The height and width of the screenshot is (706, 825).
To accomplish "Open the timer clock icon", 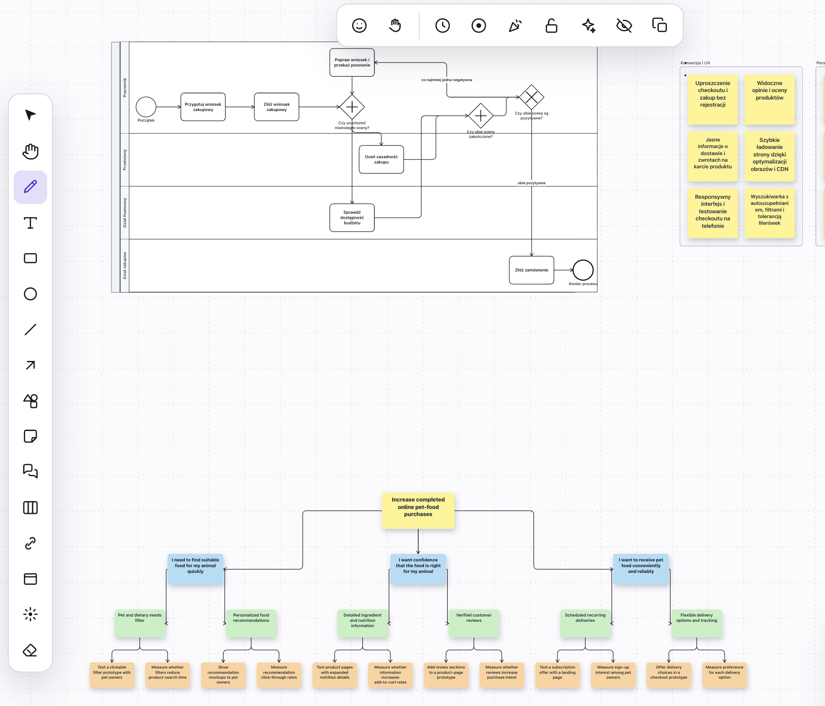I will click(442, 26).
